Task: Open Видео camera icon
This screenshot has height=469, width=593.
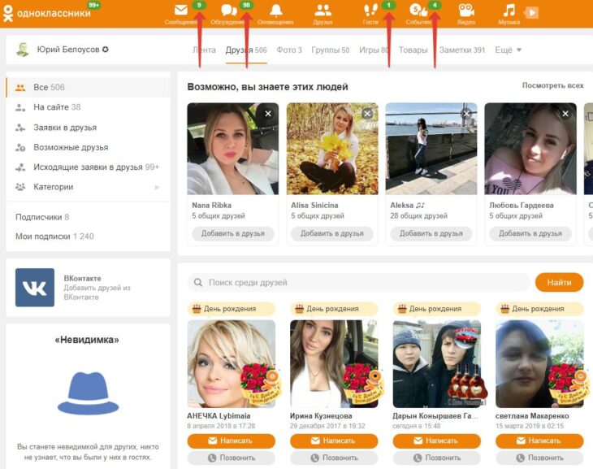Action: click(x=466, y=11)
